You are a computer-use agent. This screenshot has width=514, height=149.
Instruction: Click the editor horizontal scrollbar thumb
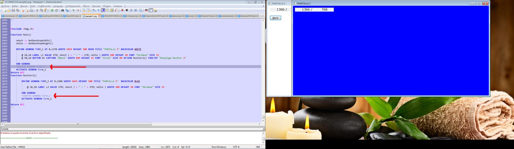pyautogui.click(x=78, y=124)
